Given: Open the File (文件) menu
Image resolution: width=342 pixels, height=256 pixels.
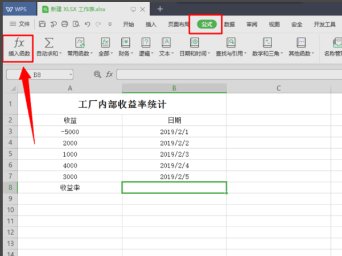Looking at the screenshot, I should 20,24.
